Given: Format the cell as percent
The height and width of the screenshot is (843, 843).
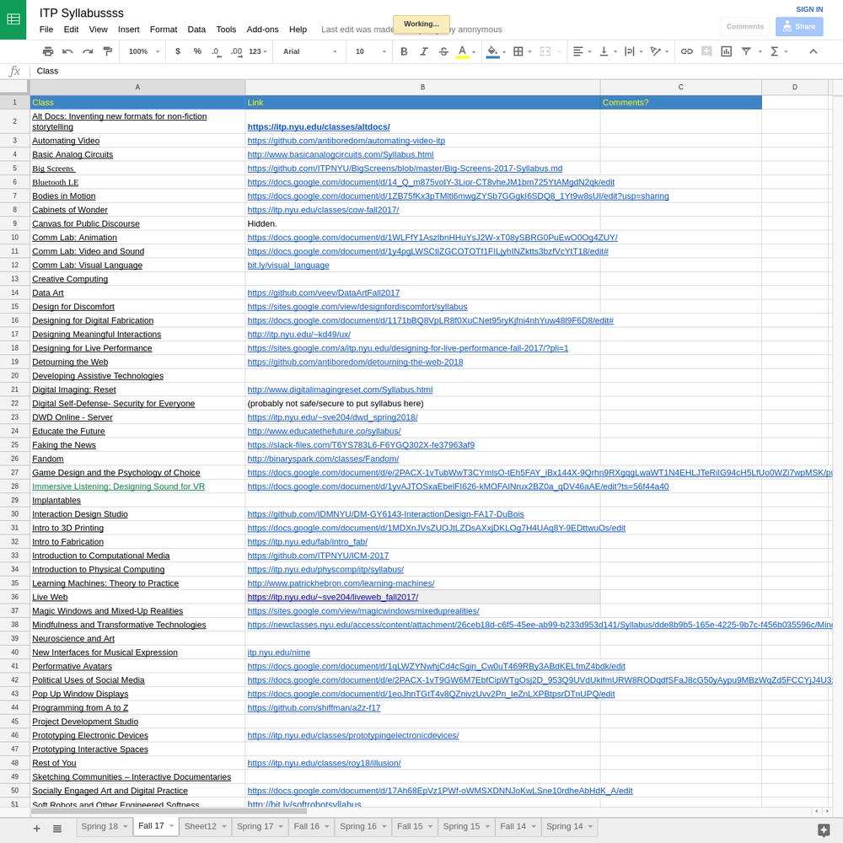Looking at the screenshot, I should (x=197, y=51).
